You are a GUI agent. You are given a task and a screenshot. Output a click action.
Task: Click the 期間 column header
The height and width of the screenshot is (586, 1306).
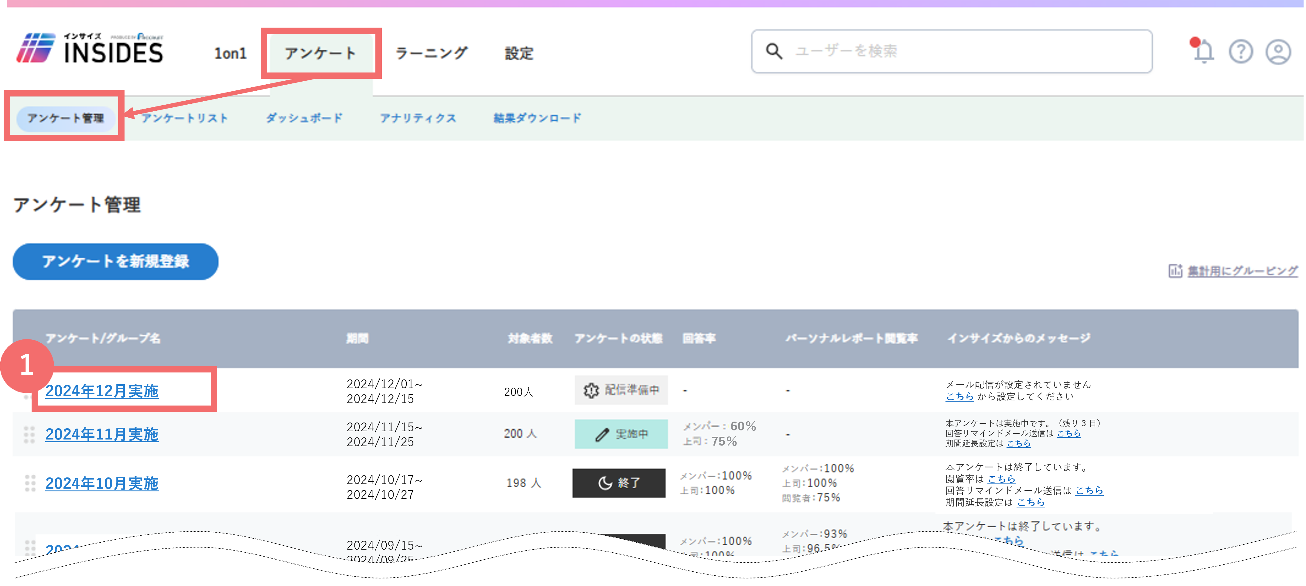pyautogui.click(x=357, y=338)
